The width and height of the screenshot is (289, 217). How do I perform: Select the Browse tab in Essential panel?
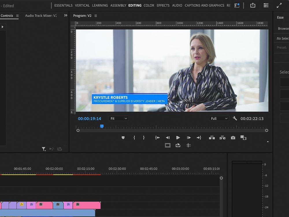click(283, 28)
